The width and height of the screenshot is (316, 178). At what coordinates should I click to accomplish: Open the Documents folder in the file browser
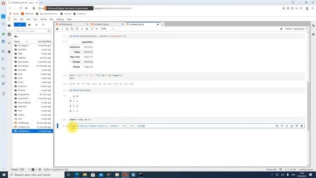tap(23, 62)
